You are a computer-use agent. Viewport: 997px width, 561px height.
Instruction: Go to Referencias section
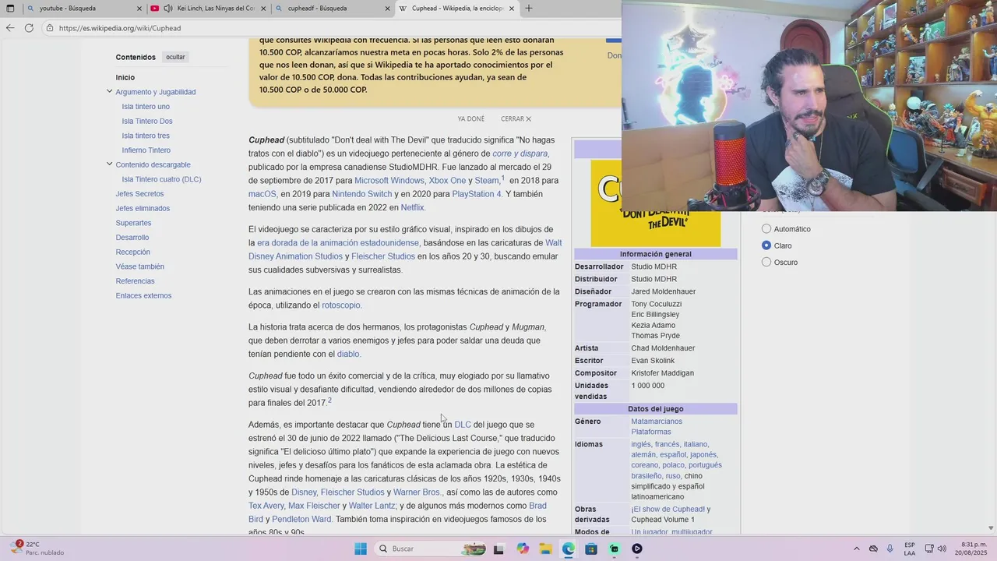tap(135, 281)
